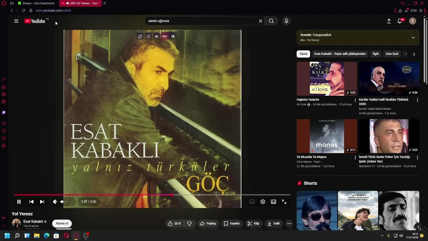Open the browser downloads icon

406,11
